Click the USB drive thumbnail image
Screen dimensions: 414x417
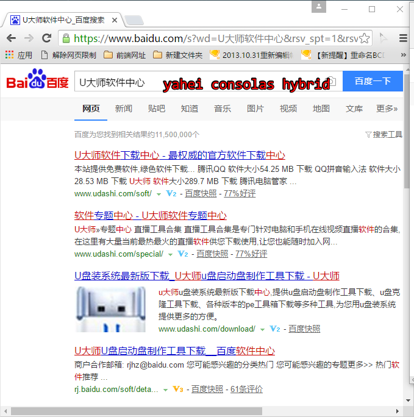pyautogui.click(x=111, y=309)
